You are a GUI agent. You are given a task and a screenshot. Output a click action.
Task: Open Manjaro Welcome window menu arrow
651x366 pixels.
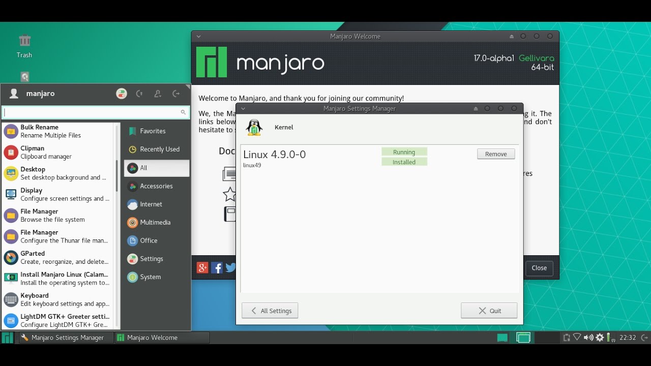pyautogui.click(x=198, y=37)
